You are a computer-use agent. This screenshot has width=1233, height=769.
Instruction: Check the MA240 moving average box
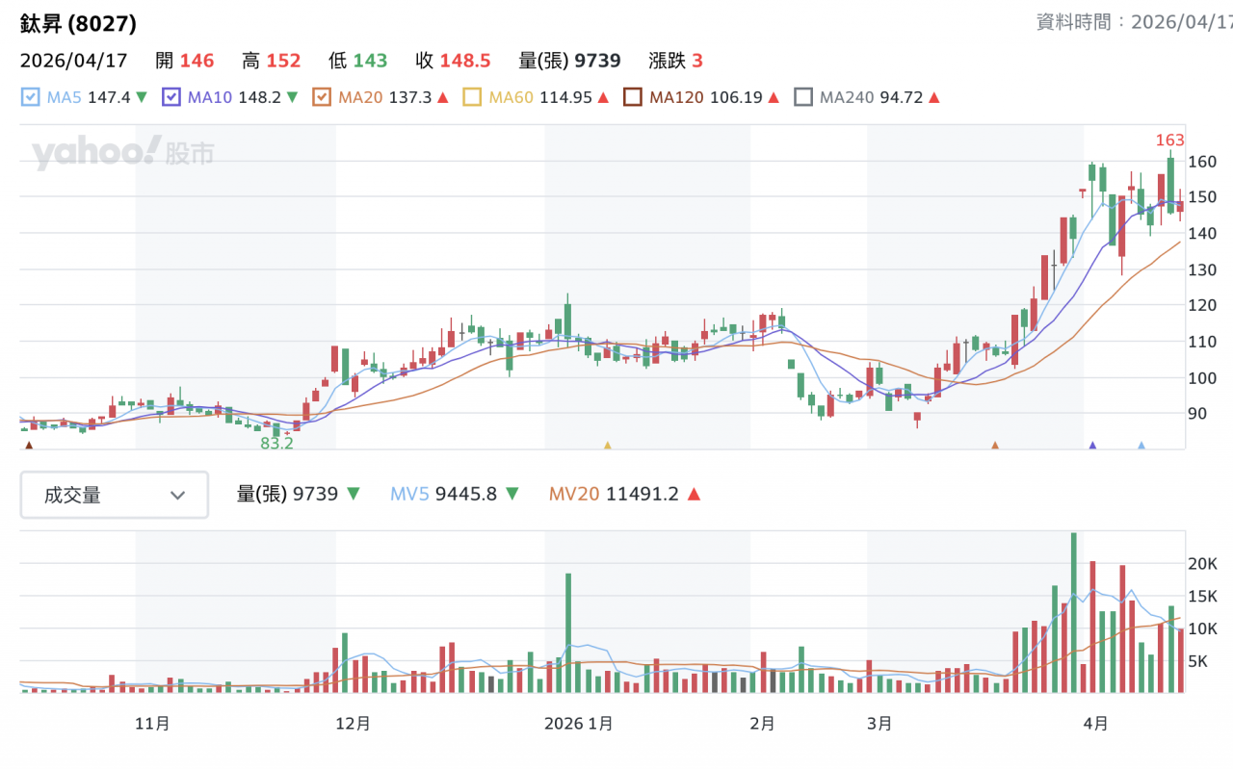click(803, 97)
